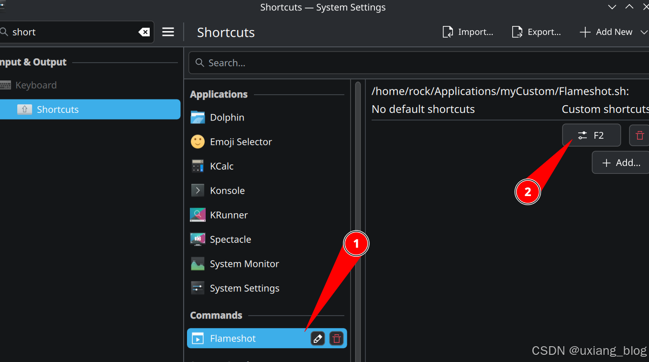Select the Emoji Selector label
649x362 pixels.
[241, 142]
